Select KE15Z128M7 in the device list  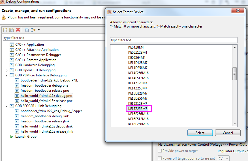(138, 103)
